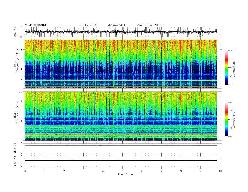Image resolution: width=248 pixels, height=192 pixels.
Task: Click the "5" tick on ch.4(V) axis
Action: [x=22, y=156]
